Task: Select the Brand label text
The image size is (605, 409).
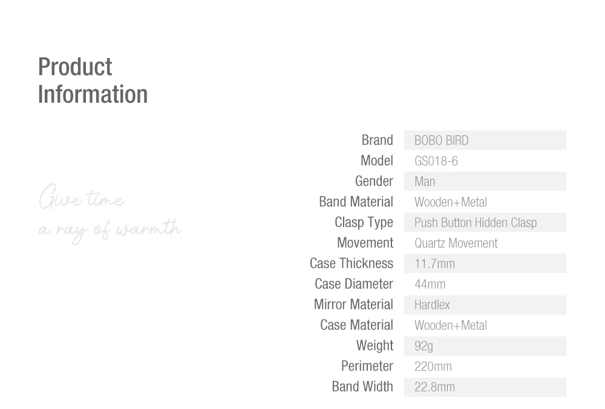Action: point(378,140)
